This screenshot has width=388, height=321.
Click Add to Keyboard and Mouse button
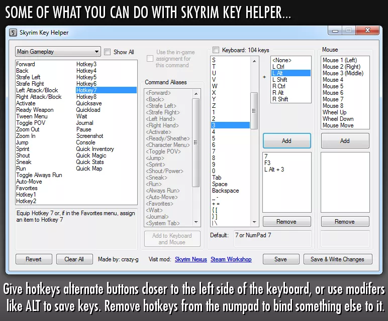click(172, 239)
